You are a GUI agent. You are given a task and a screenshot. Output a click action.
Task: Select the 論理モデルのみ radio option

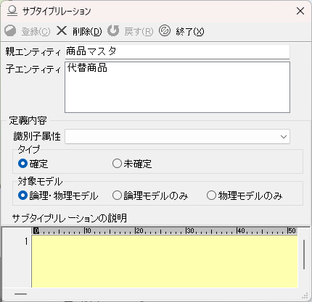pyautogui.click(x=117, y=196)
